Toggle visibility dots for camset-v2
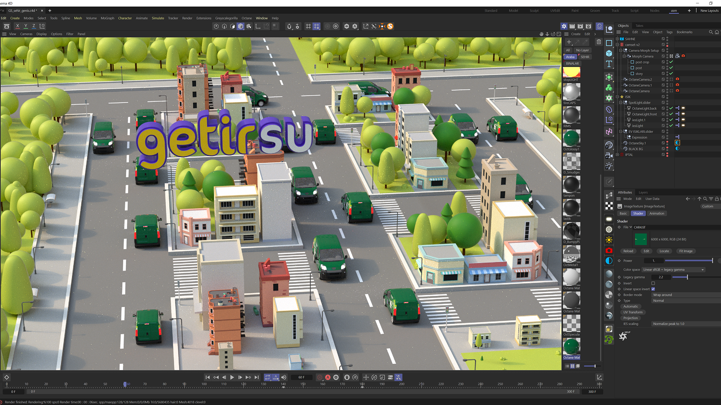Image resolution: width=721 pixels, height=405 pixels. [667, 45]
